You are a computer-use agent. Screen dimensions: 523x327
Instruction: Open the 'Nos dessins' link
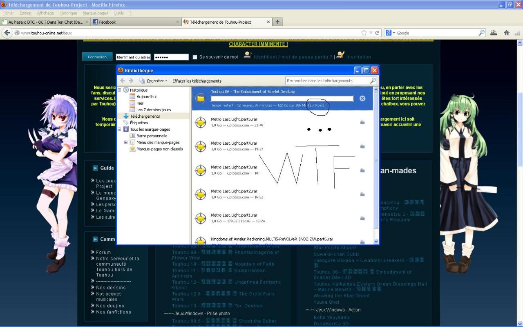coord(111,288)
